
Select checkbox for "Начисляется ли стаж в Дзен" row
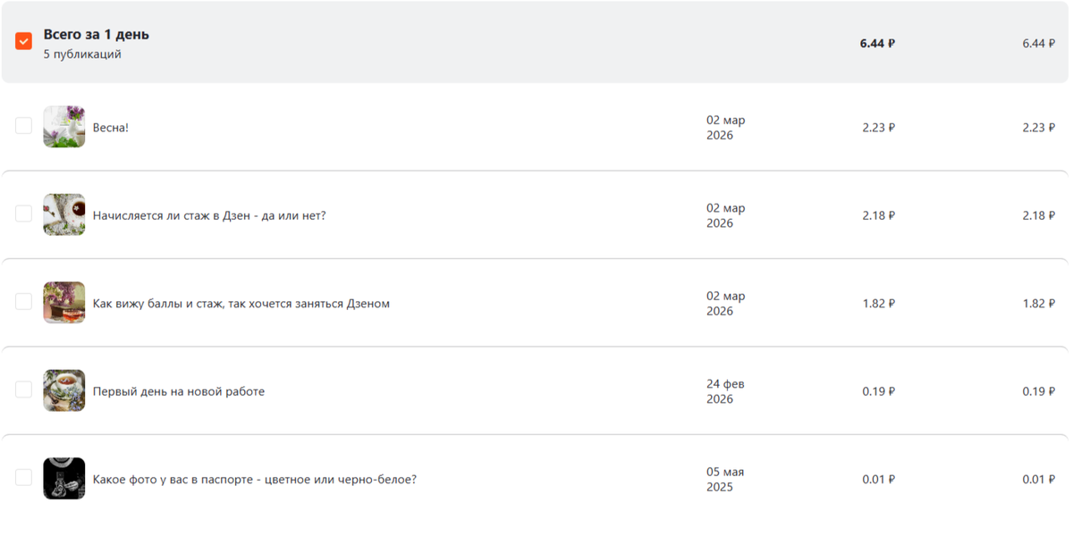point(24,214)
